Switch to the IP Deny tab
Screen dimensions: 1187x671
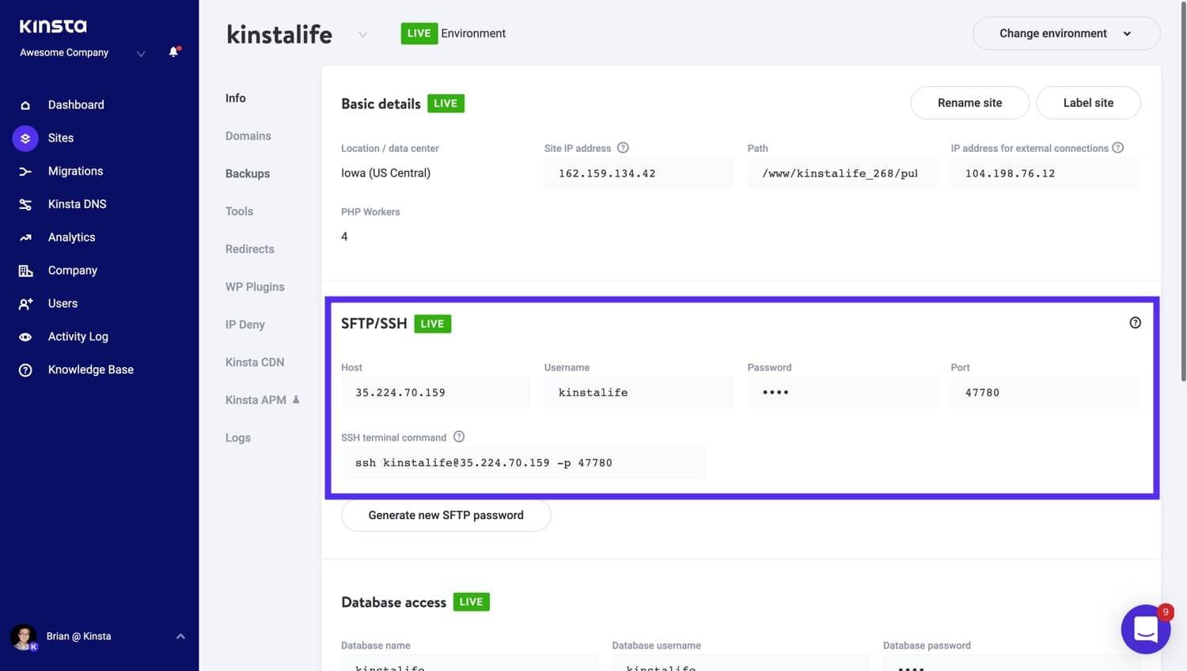tap(245, 324)
